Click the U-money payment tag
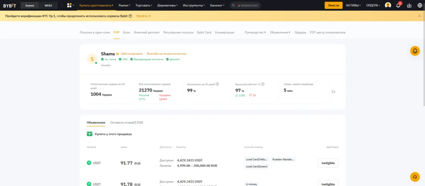The height and width of the screenshot is (186, 425). [251, 184]
